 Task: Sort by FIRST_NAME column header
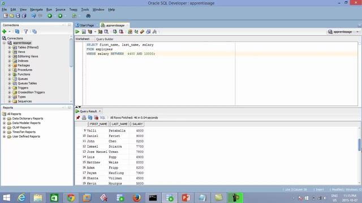pos(98,124)
